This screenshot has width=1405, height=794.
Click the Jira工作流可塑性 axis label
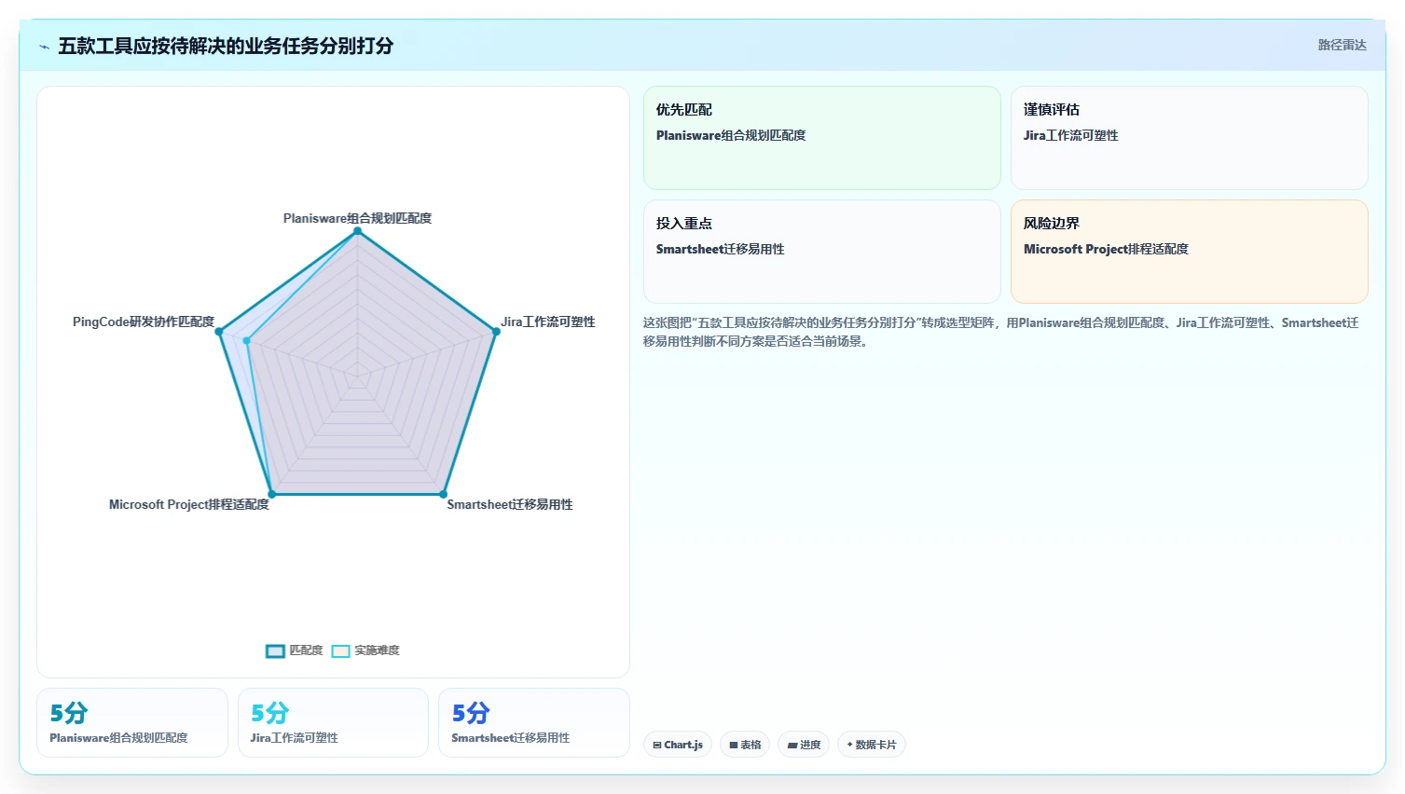[548, 322]
